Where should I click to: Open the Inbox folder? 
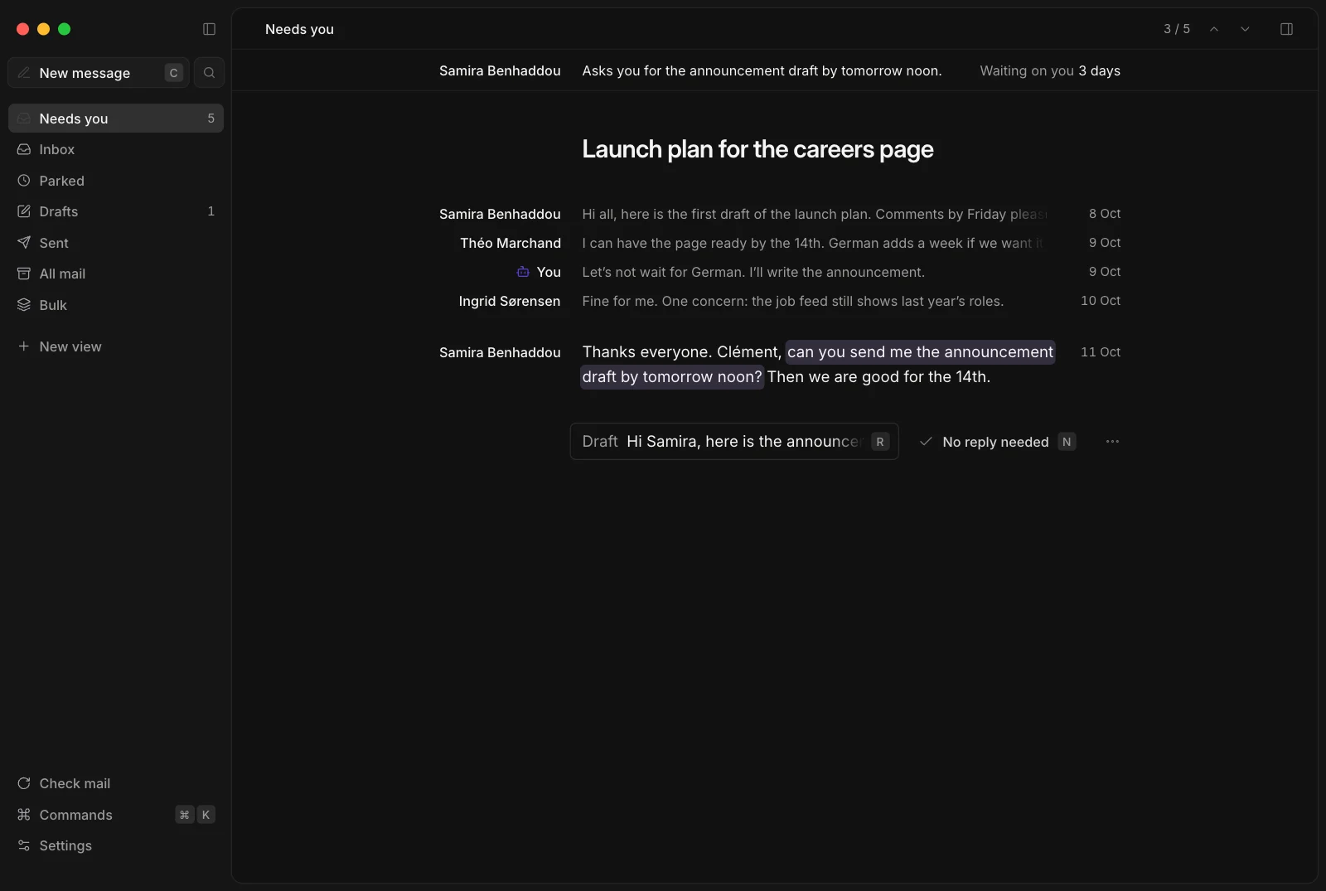coord(116,149)
